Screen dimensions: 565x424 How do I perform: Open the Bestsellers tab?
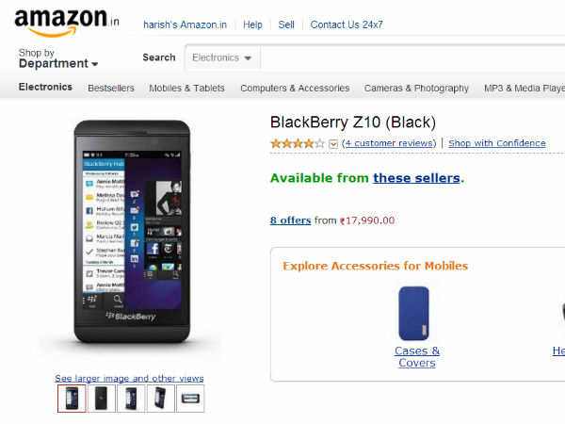111,89
